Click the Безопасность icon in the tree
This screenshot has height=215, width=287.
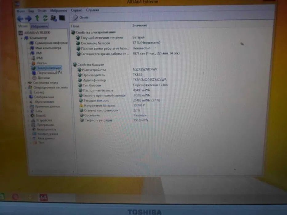coord(34,129)
